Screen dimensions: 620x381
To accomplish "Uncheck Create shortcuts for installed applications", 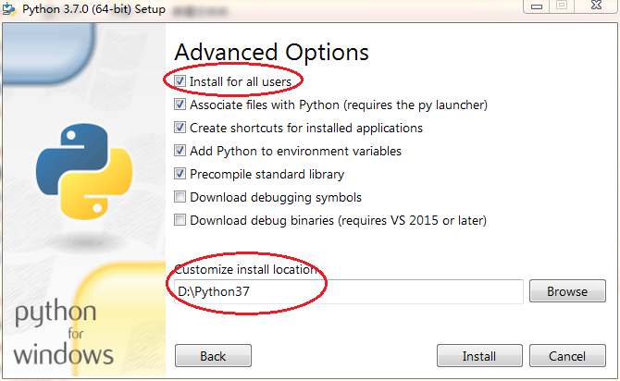I will [x=180, y=128].
